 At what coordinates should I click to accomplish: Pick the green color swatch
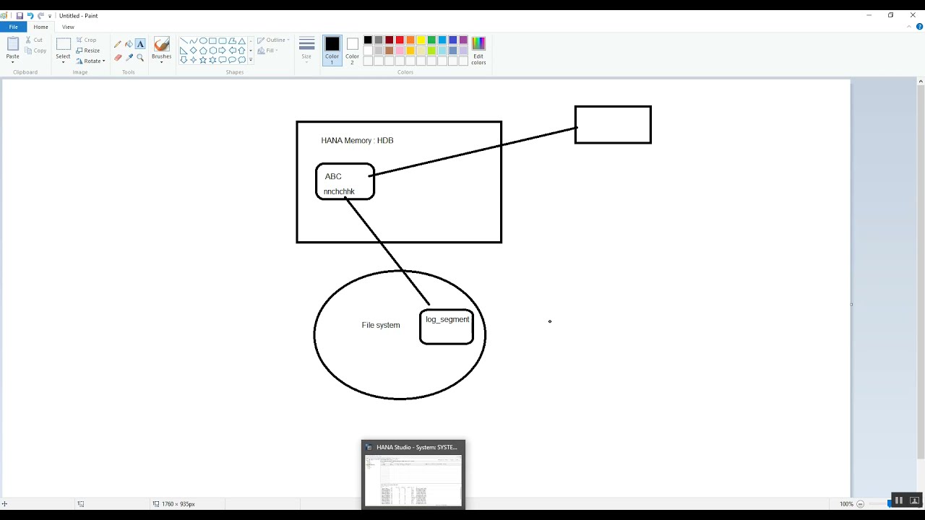[x=431, y=40]
